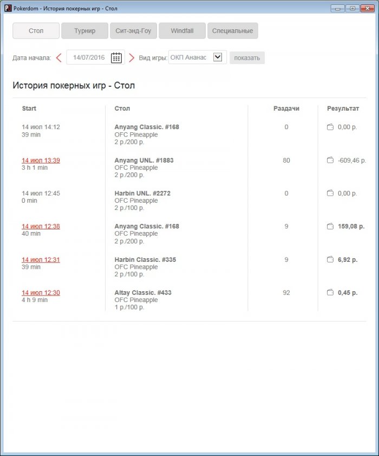Click the 4 h 9 min duration

pyautogui.click(x=35, y=300)
